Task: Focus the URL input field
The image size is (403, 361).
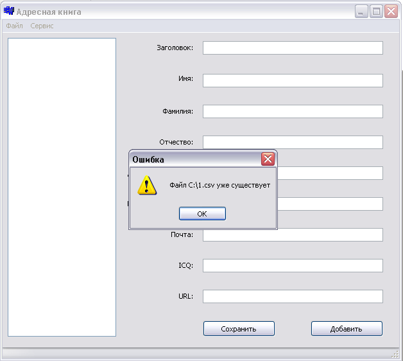Action: [x=293, y=296]
